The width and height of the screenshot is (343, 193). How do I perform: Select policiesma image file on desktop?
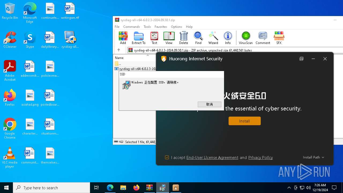(x=50, y=69)
